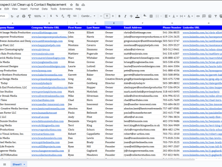Click the document title text
Image resolution: width=222 pixels, height=167 pixels.
33,5
